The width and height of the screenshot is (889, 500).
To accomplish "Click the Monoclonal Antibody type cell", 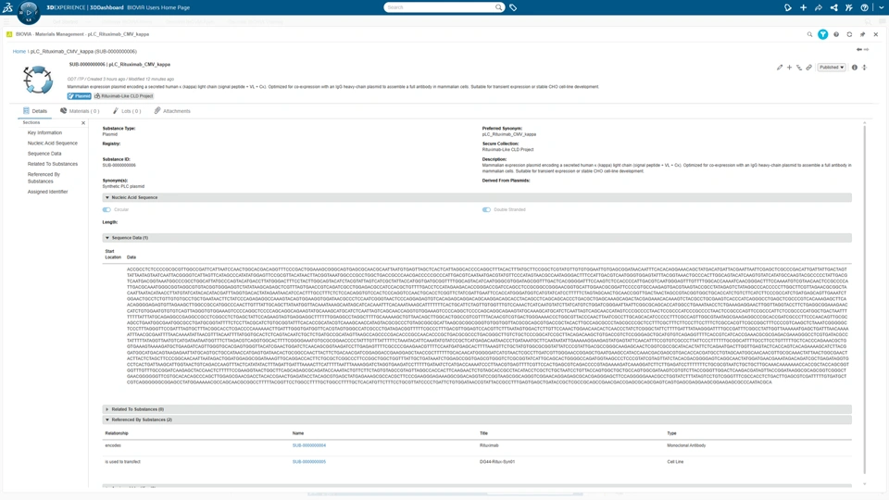I will 686,445.
